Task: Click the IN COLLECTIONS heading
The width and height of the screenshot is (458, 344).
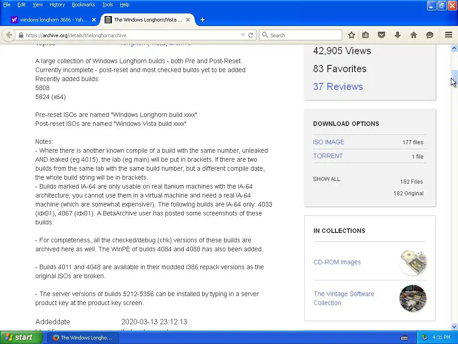Action: (339, 231)
